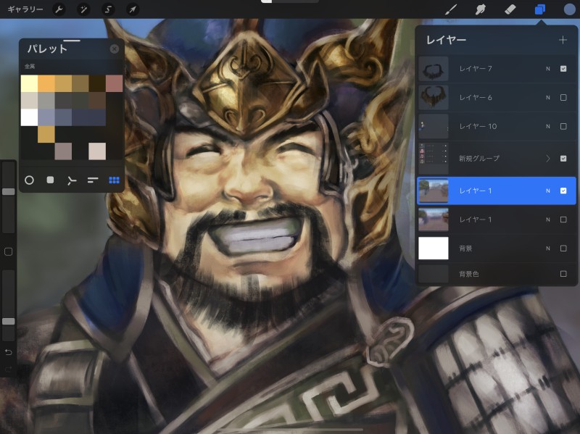The width and height of the screenshot is (580, 434).
Task: Open blend mode N for selected レイヤー 1
Action: 548,191
